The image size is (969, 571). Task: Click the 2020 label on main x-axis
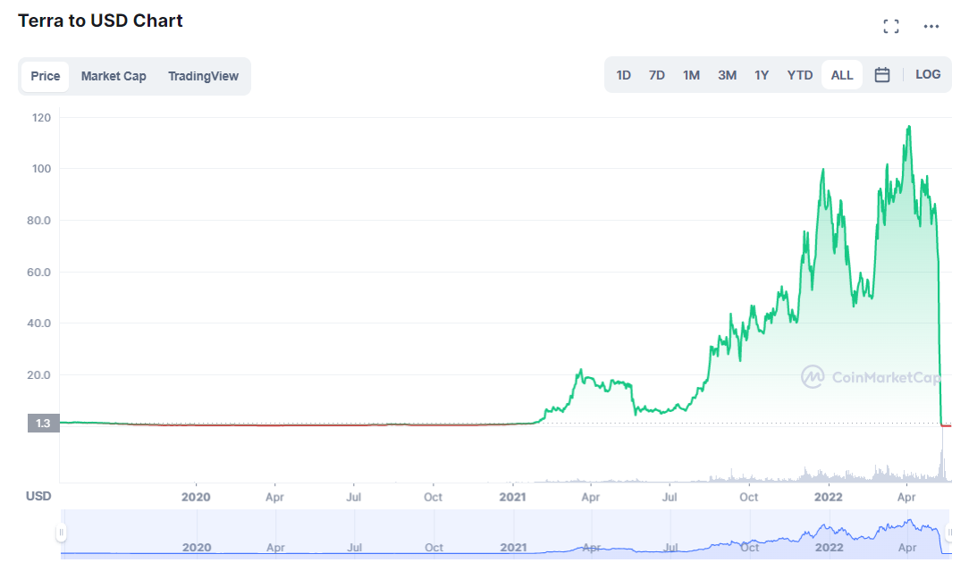pos(196,497)
